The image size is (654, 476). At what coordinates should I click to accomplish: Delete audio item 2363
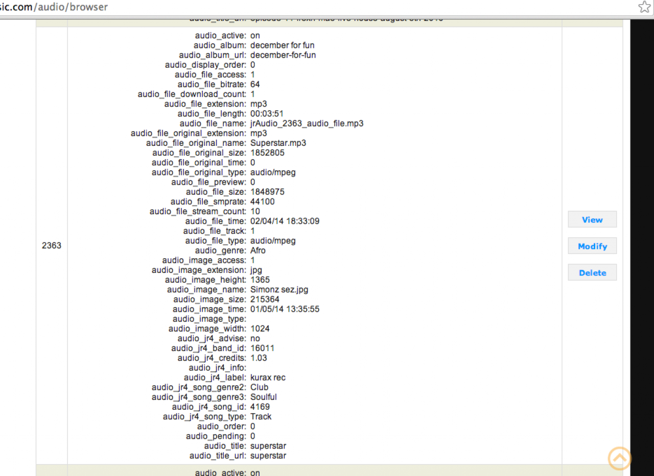pos(592,272)
